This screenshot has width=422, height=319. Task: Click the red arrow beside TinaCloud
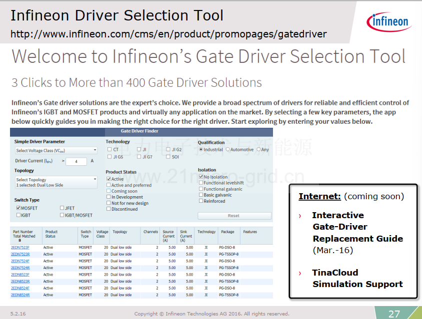(x=300, y=273)
